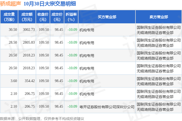Click the 折溢率(%) column header
Image resolution: width=182 pixels, height=121 pixels.
coord(71,17)
